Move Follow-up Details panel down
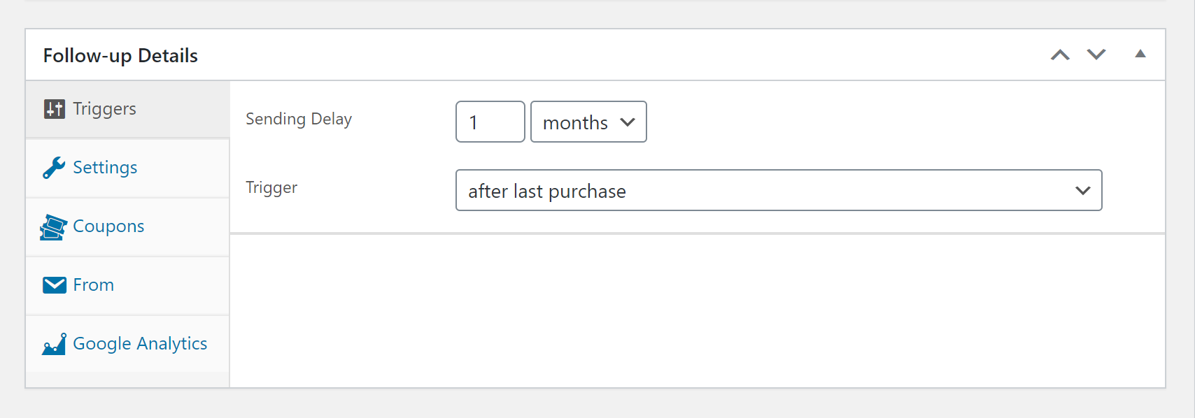 click(1096, 55)
